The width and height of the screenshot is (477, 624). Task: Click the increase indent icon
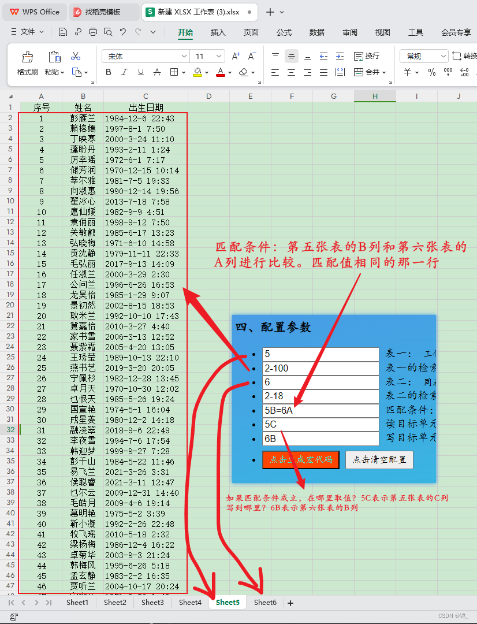click(340, 57)
